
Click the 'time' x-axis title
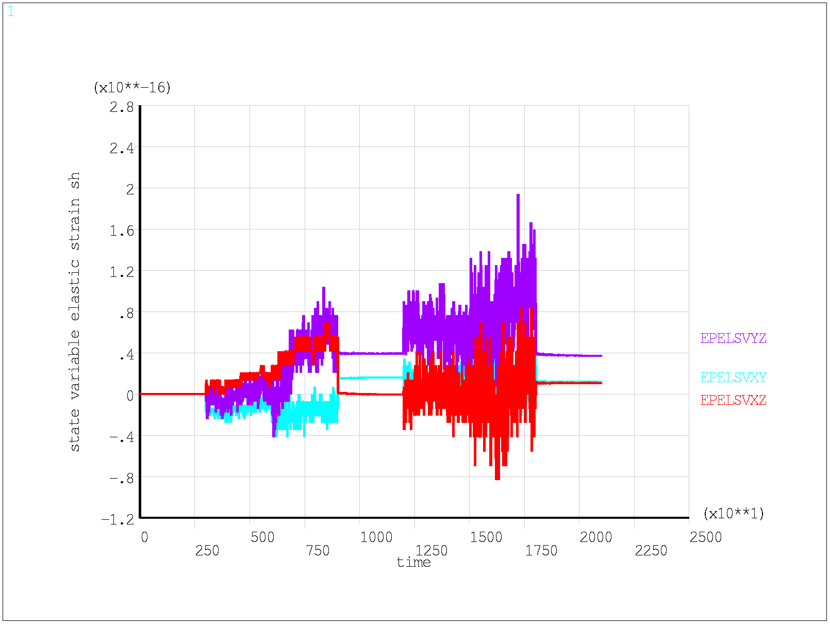click(413, 562)
